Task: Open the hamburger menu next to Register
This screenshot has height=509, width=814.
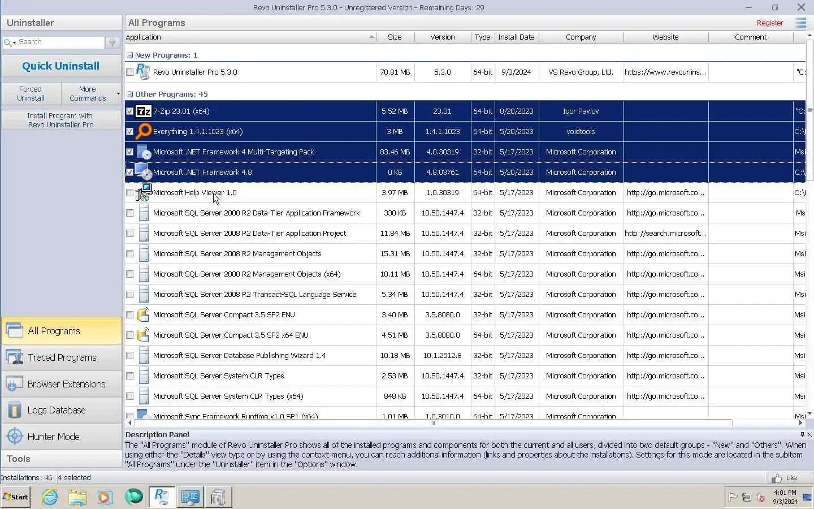Action: (800, 23)
